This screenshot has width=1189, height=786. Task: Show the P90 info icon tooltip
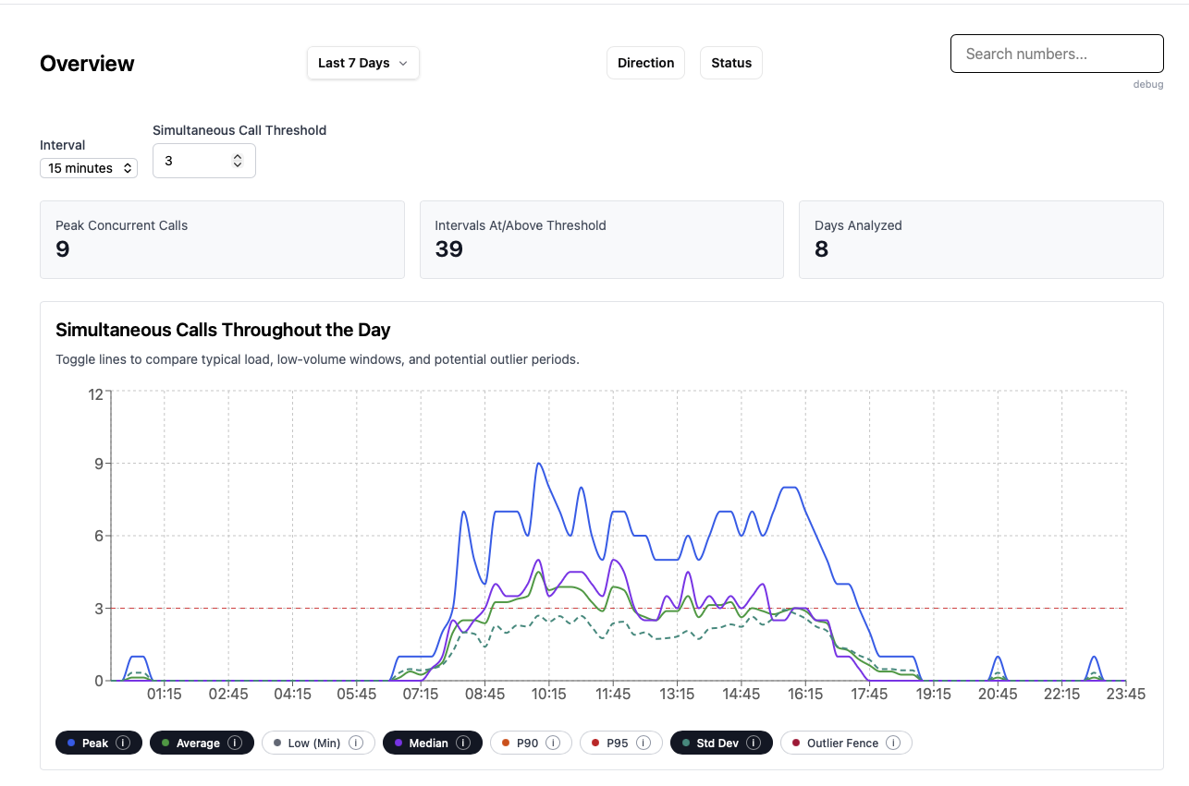tap(553, 743)
